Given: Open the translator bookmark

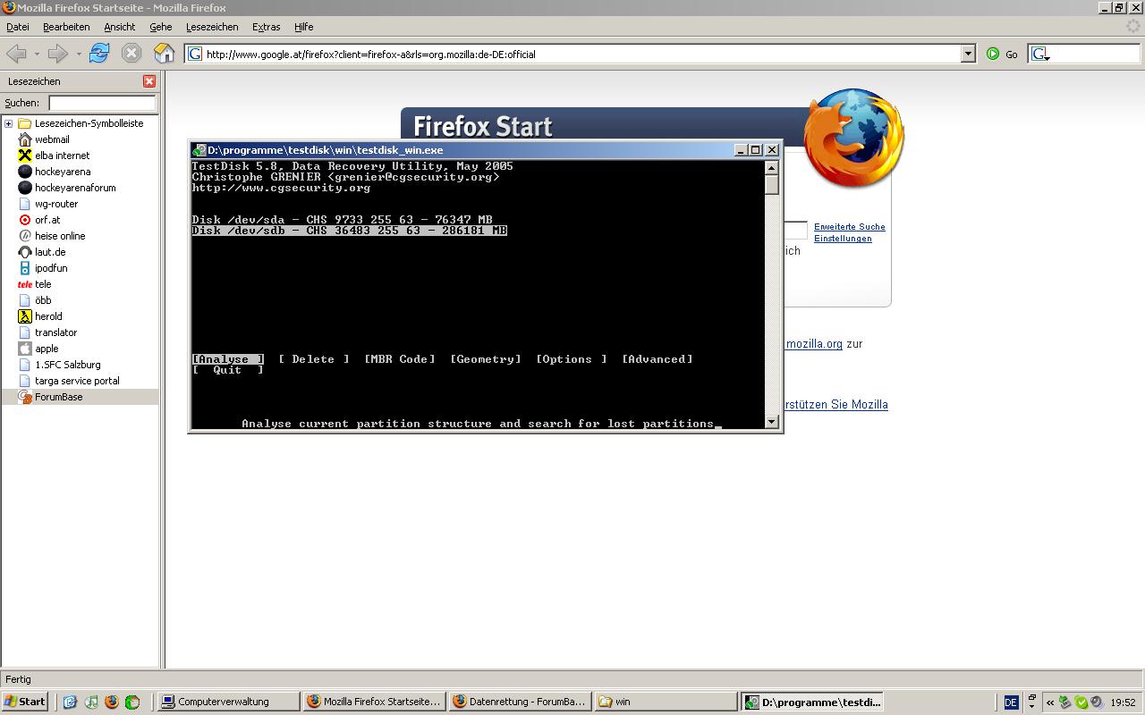Looking at the screenshot, I should point(55,332).
